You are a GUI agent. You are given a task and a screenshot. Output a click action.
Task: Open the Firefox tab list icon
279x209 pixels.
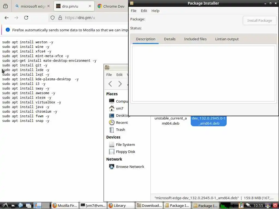tap(5, 6)
